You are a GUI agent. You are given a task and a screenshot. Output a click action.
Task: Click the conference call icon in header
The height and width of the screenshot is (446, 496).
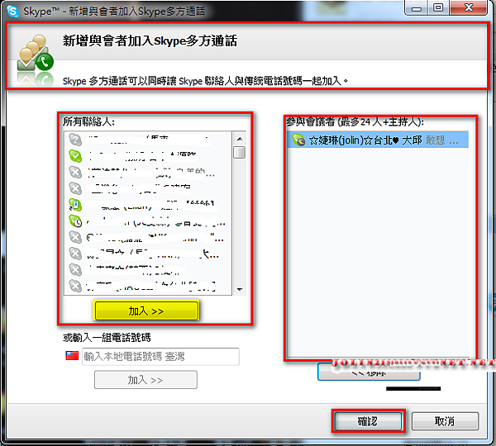point(36,60)
